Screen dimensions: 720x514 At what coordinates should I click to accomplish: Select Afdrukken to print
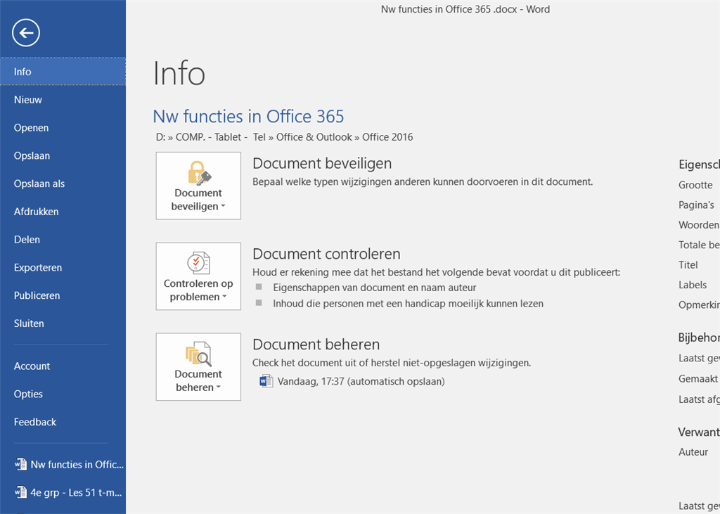click(x=63, y=212)
